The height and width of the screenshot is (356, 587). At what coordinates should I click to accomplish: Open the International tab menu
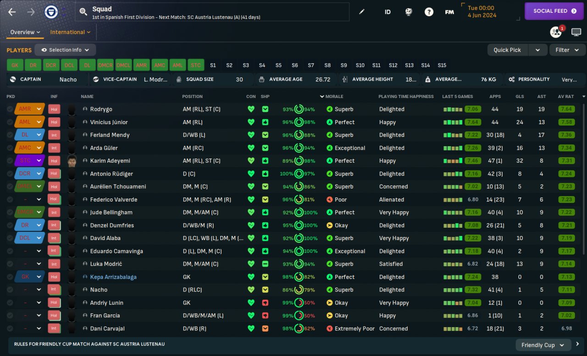point(70,32)
